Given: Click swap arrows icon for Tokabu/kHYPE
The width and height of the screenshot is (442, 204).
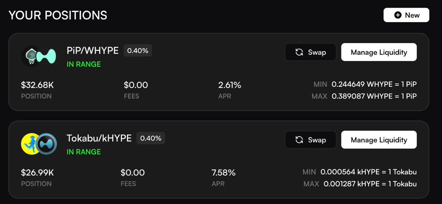Looking at the screenshot, I should tap(299, 140).
